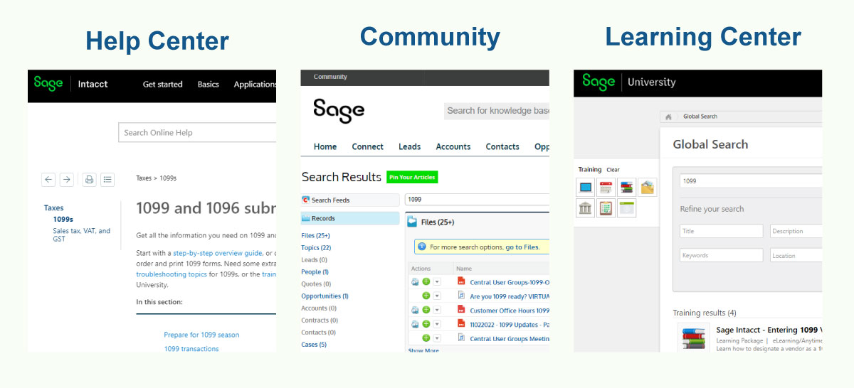Select the web page training filter icon

pos(627,208)
